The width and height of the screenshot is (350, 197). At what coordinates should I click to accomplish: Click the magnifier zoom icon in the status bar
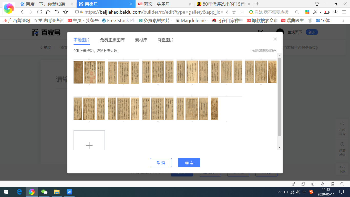point(342,184)
